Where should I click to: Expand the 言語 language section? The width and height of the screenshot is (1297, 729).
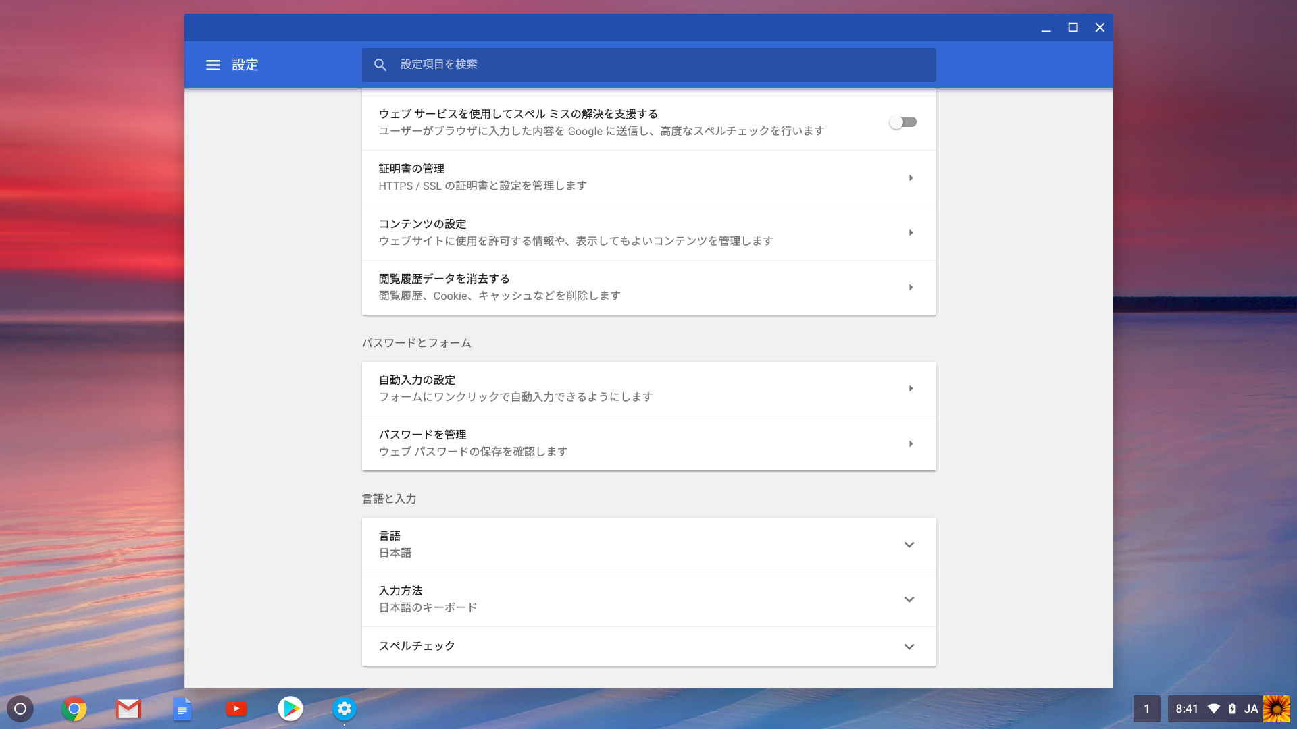(910, 545)
